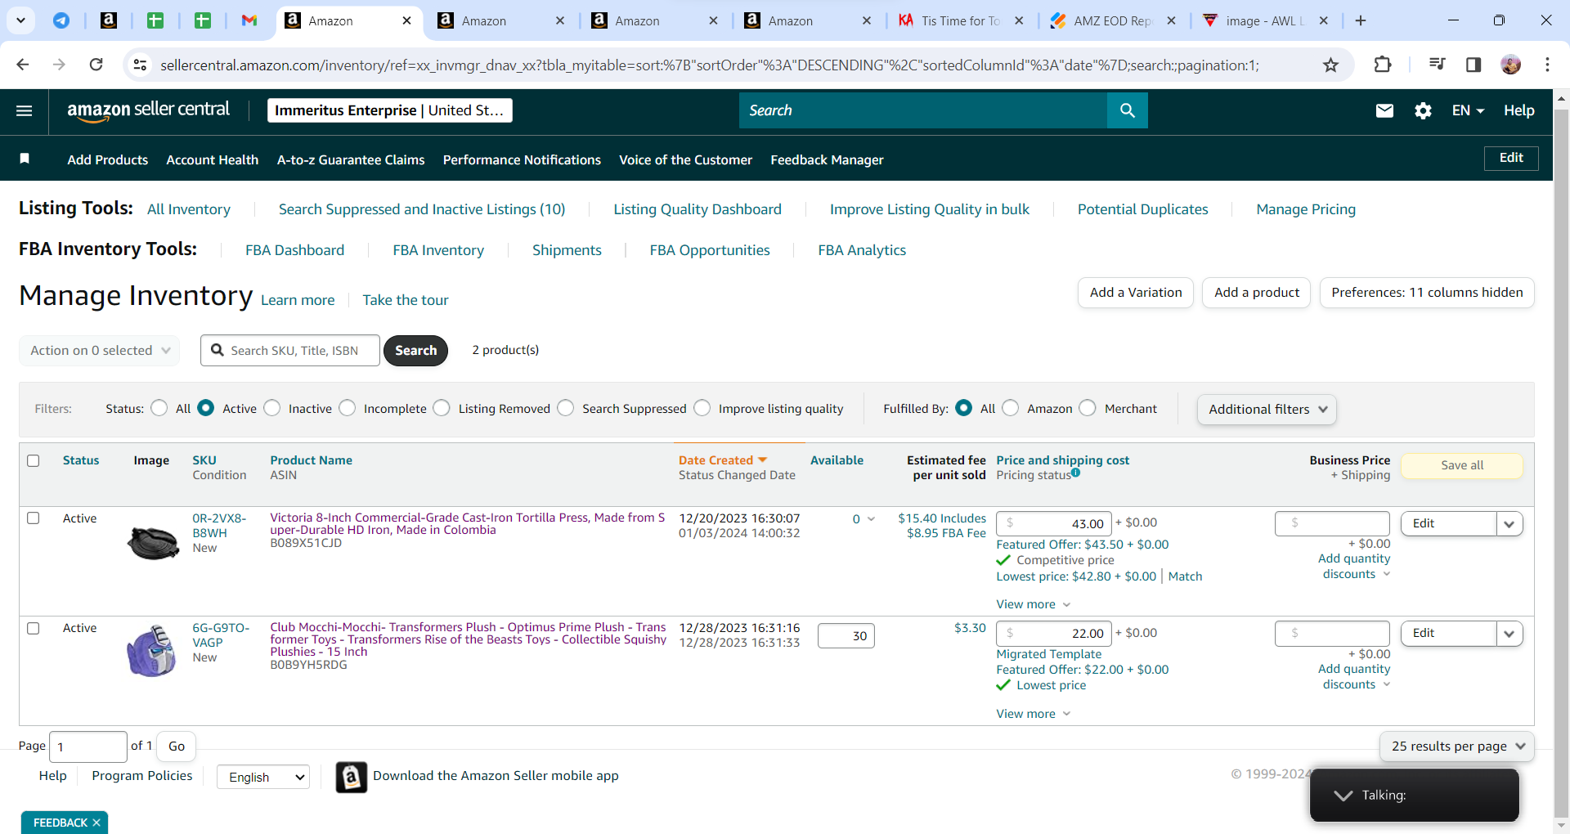1570x834 pixels.
Task: Open Chrome profile avatar
Action: pos(1511,65)
